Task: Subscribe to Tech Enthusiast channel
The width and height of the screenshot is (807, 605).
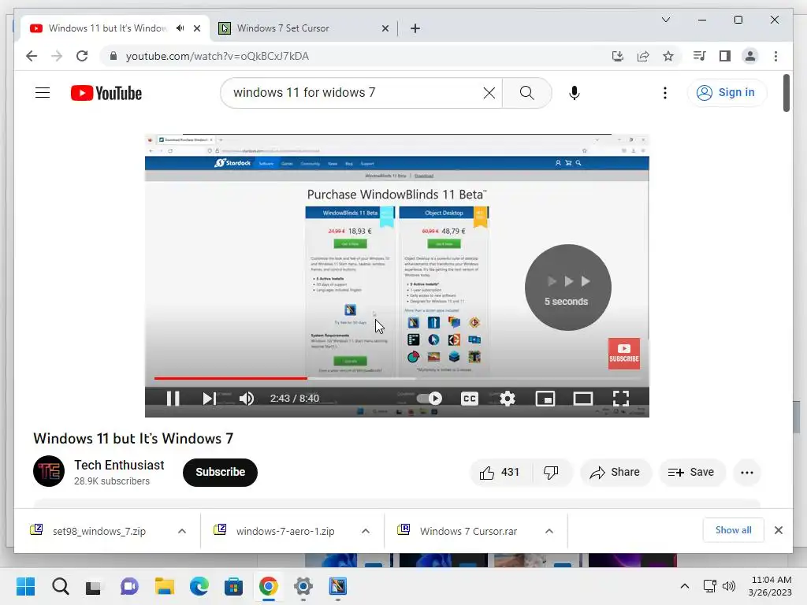Action: coord(221,472)
